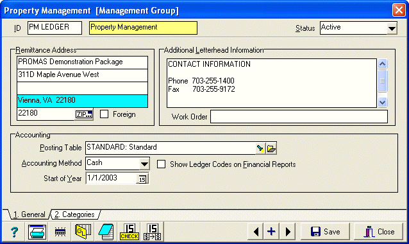Click the Posting Table field STANDARD: Standard
Image resolution: width=409 pixels, height=244 pixels.
tap(170, 148)
